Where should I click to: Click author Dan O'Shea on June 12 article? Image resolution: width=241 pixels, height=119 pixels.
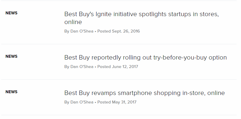82,67
